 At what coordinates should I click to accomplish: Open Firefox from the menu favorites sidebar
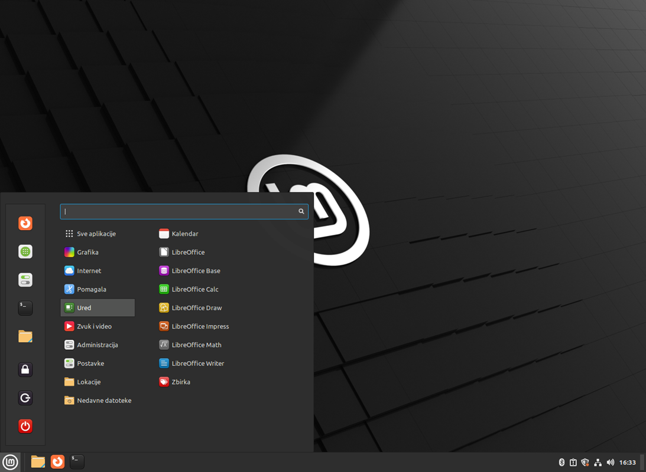(25, 223)
